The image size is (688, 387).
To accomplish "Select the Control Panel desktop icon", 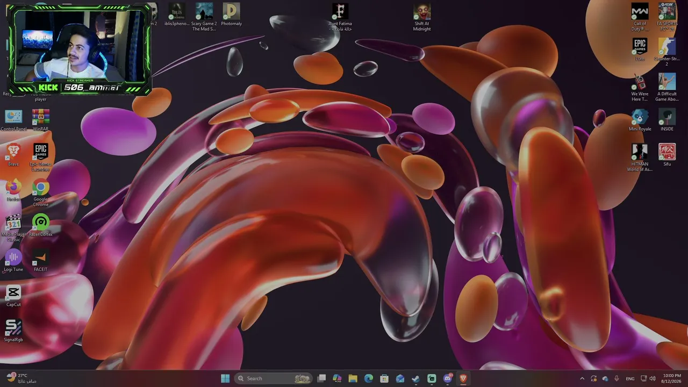I will [x=13, y=120].
